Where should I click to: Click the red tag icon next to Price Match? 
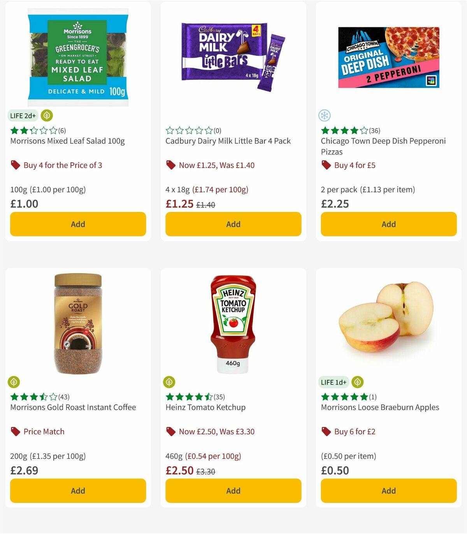point(15,432)
